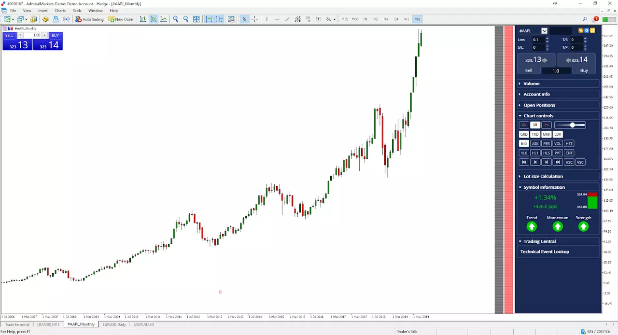
Task: Select the crosshair tool
Action: tap(254, 19)
